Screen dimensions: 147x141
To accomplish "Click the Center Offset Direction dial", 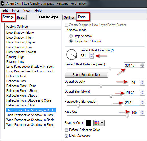I will click(x=72, y=55).
